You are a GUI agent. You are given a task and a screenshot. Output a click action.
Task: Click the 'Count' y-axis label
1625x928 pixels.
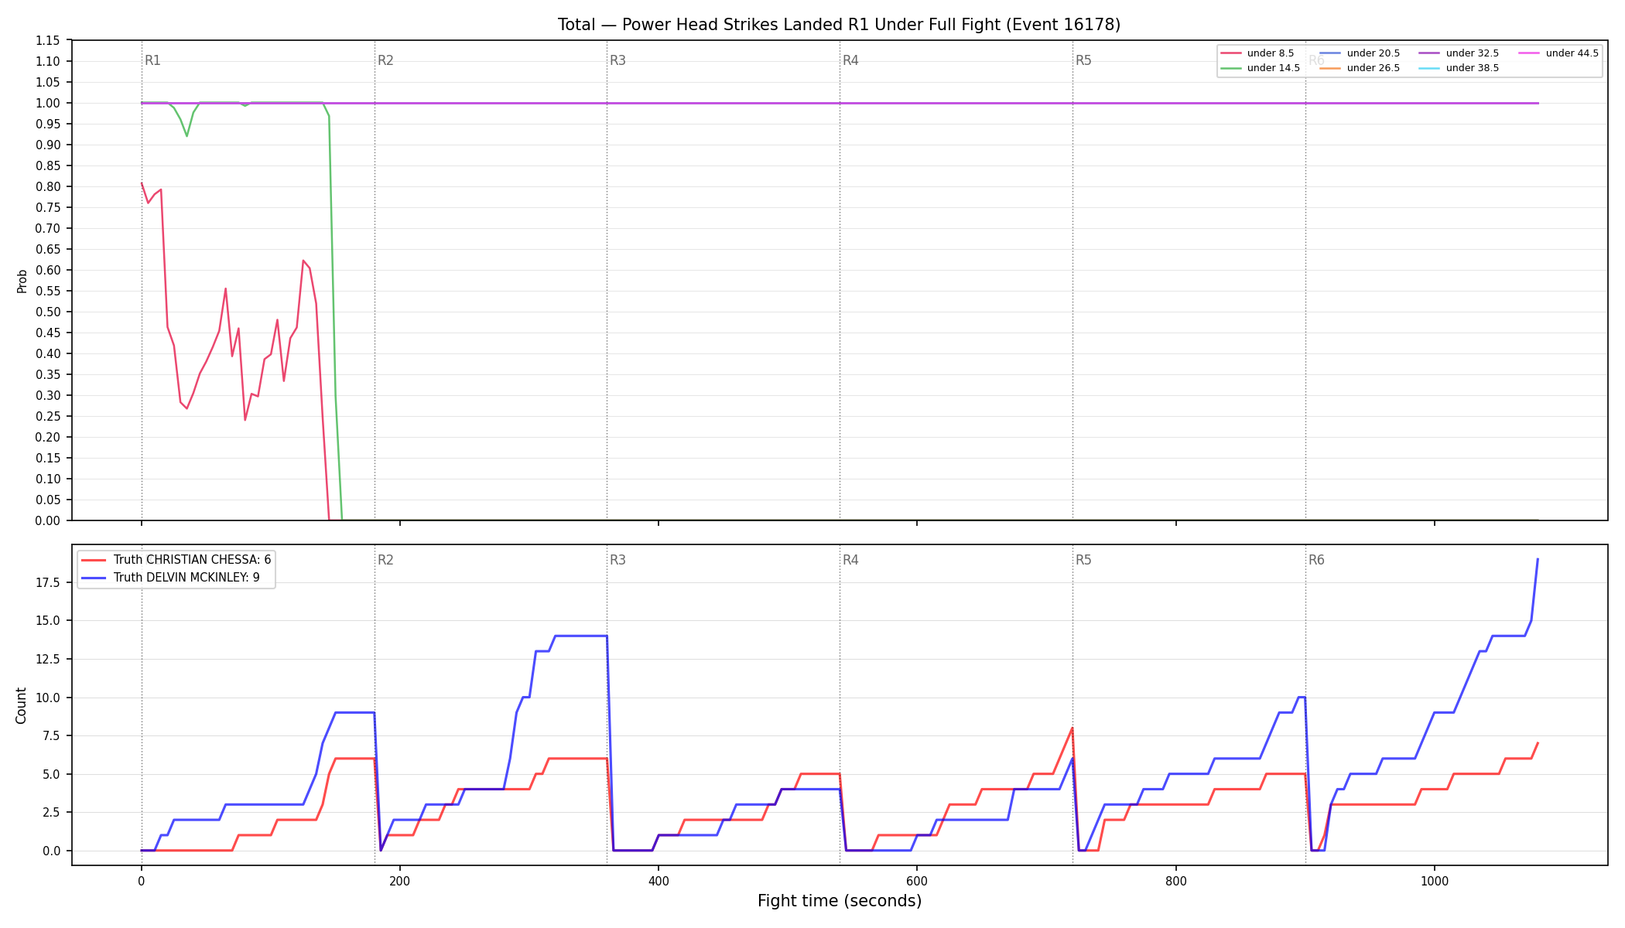(21, 705)
